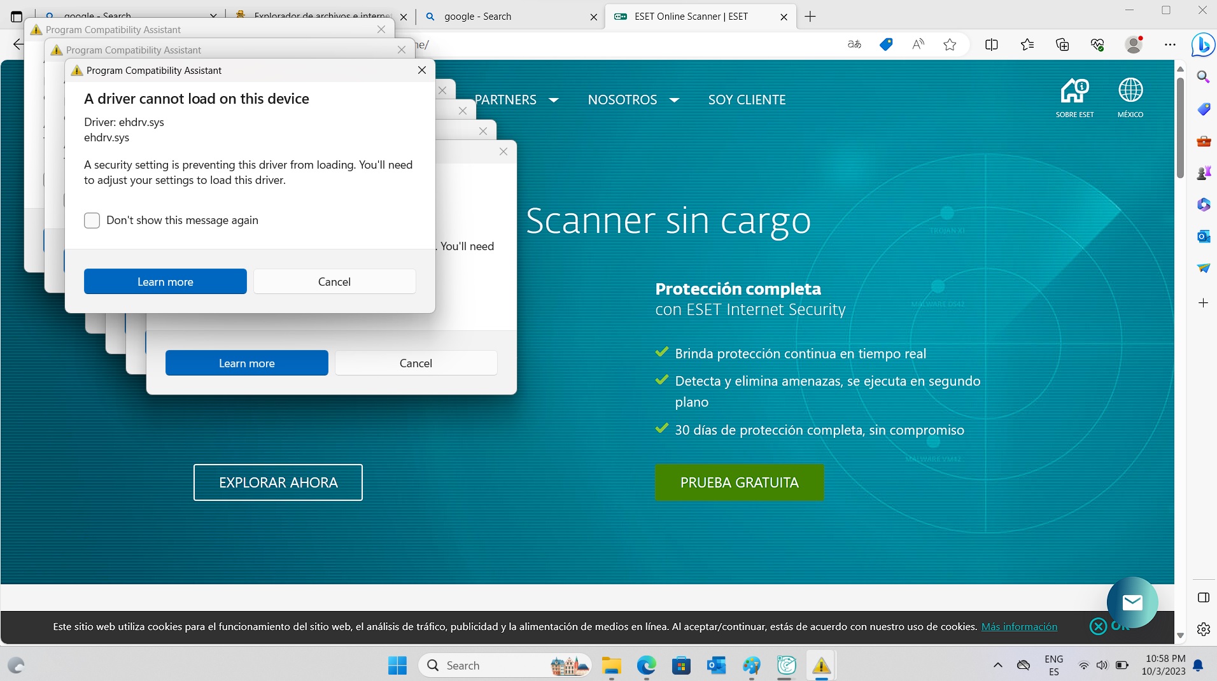Show hidden system tray icons chevron

(997, 666)
